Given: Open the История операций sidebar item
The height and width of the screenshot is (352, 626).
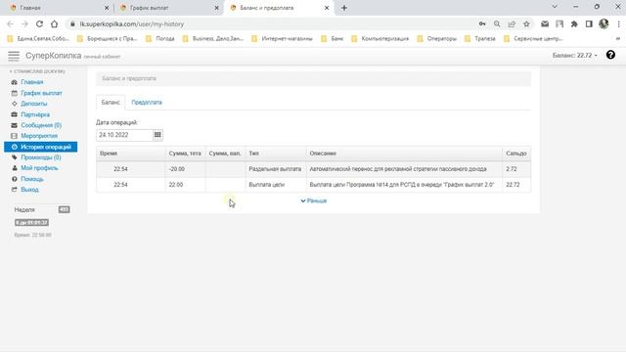Looking at the screenshot, I should click(41, 147).
